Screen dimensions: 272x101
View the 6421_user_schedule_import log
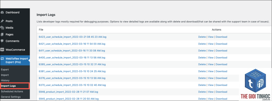coord(211,44)
